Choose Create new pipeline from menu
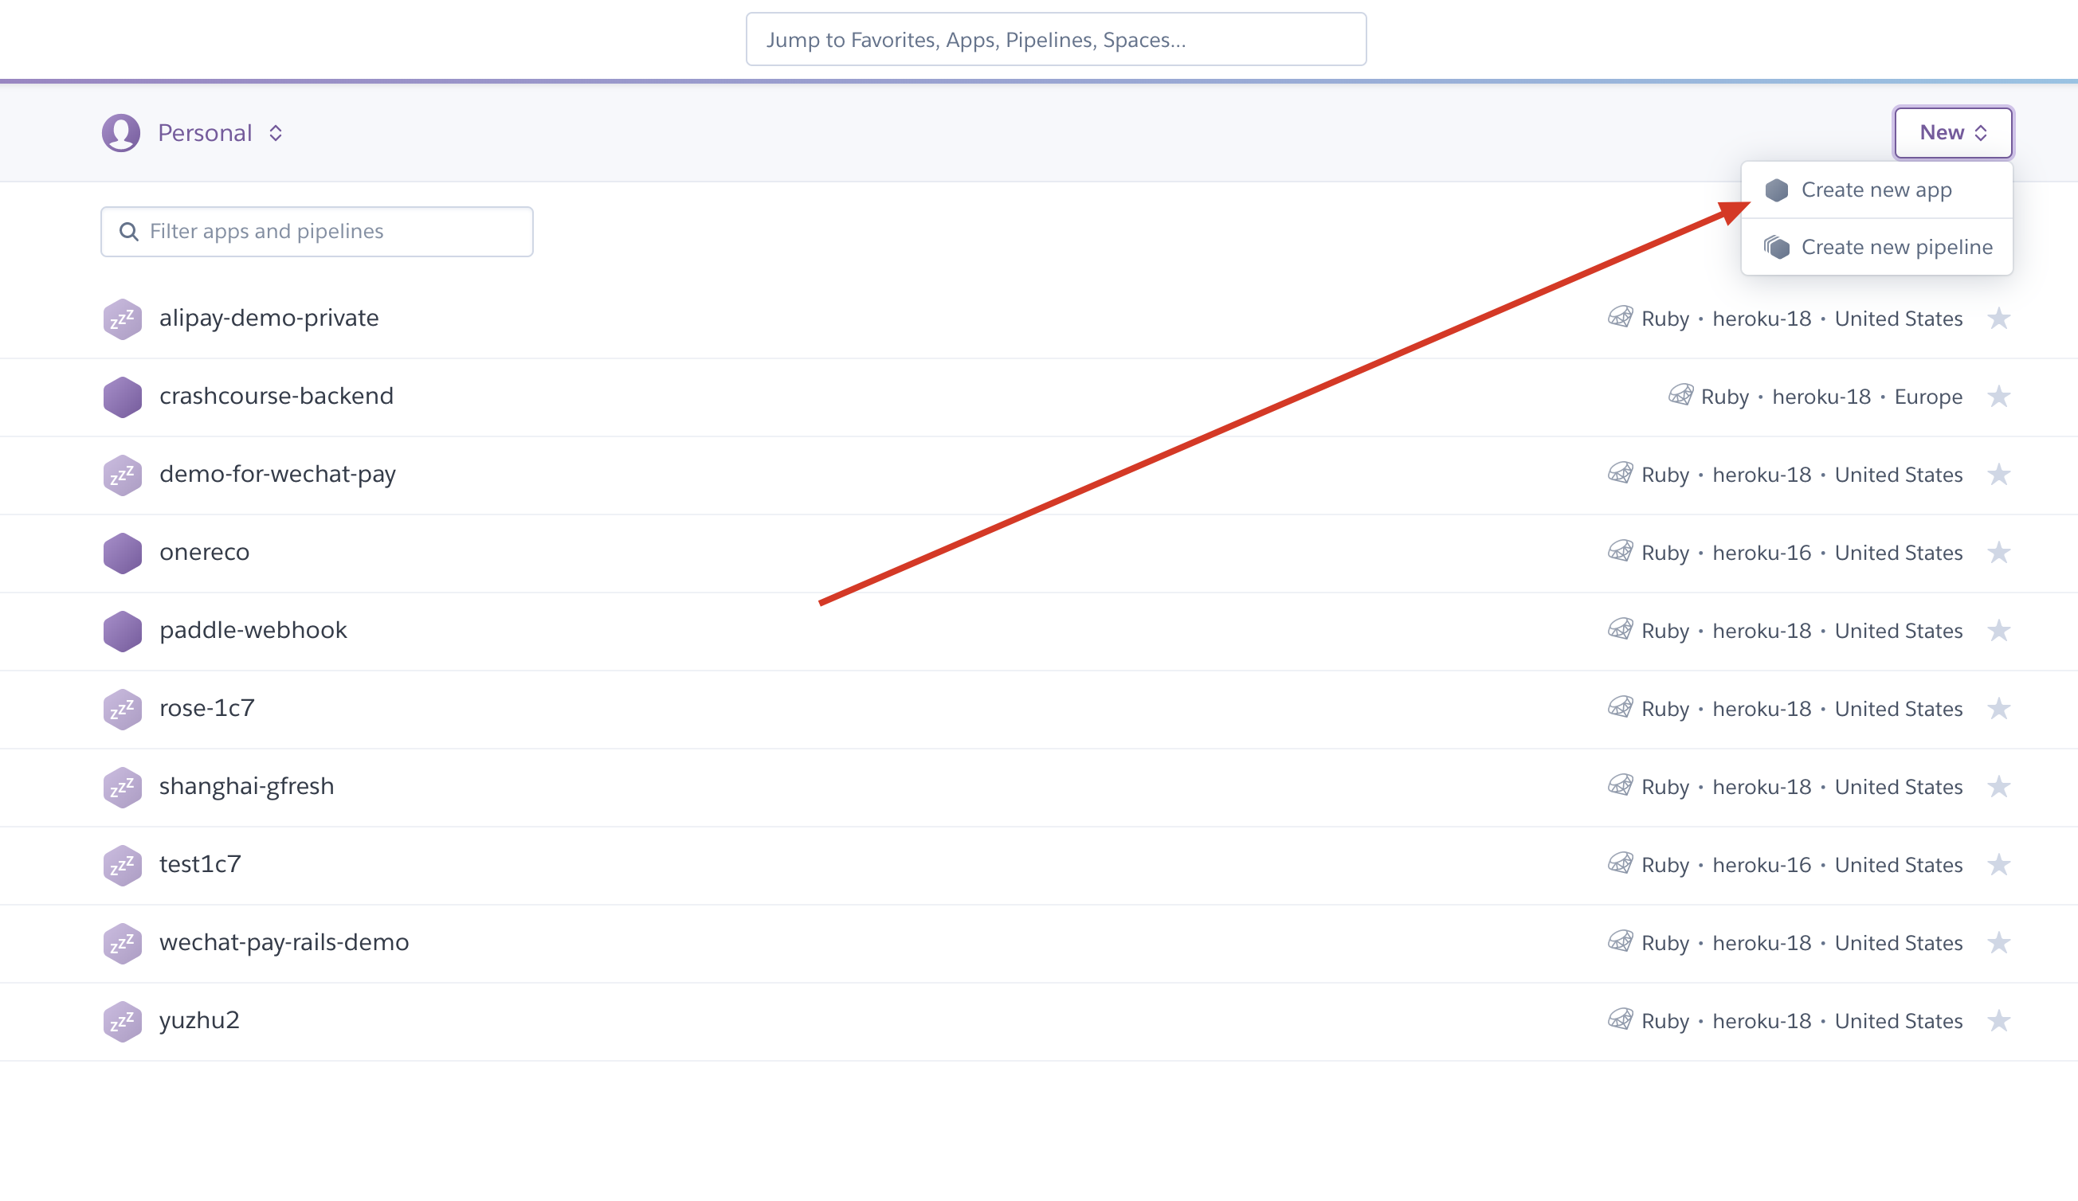Screen dimensions: 2078x1201 tap(1896, 248)
